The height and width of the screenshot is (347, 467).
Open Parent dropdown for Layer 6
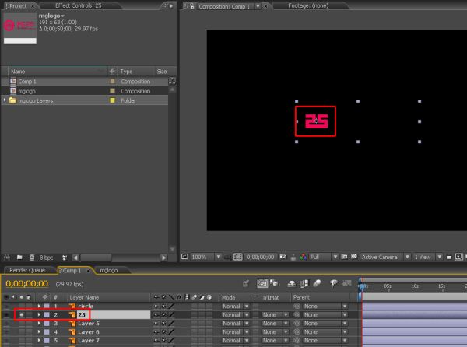point(325,331)
